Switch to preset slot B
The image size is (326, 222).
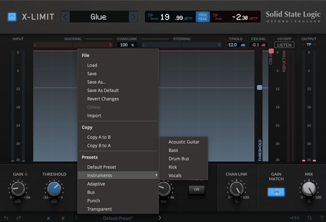click(x=63, y=218)
